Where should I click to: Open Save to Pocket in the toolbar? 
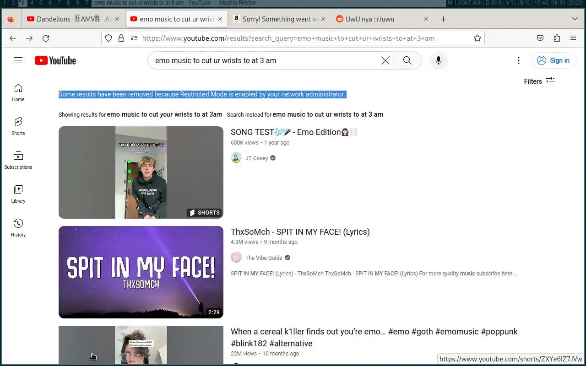tap(540, 38)
